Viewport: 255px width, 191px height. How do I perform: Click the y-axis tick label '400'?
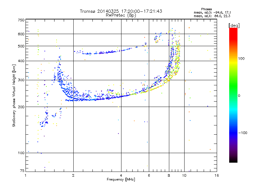tap(21, 61)
